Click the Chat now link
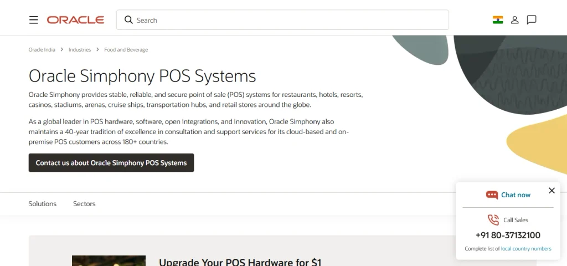Screen dimensions: 567x266 pos(516,195)
